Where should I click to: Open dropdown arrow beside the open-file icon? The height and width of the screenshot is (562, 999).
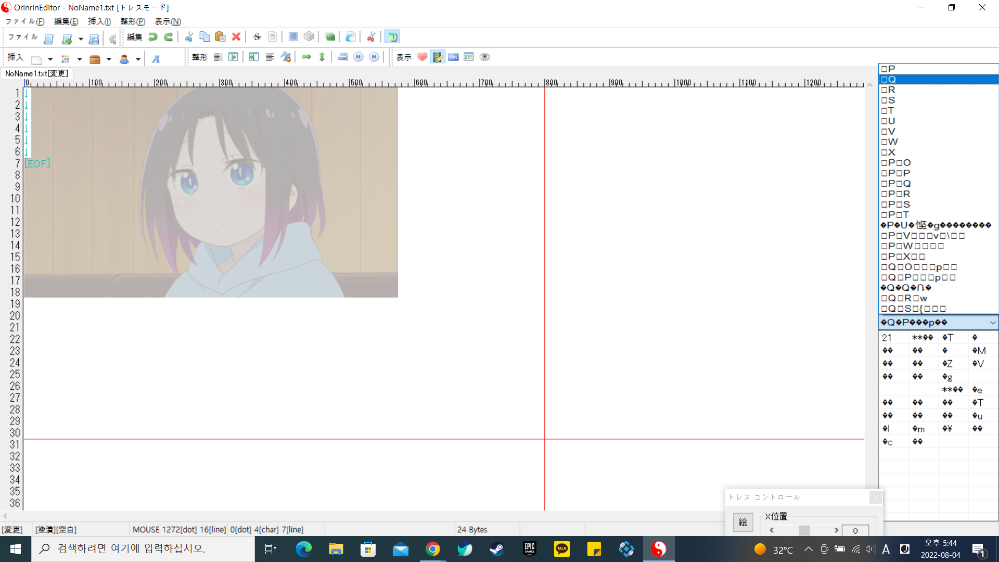81,39
